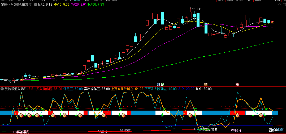This screenshot has width=286, height=134.
Task: Click the 休息区: 50.00 label
Action: pos(73,89)
